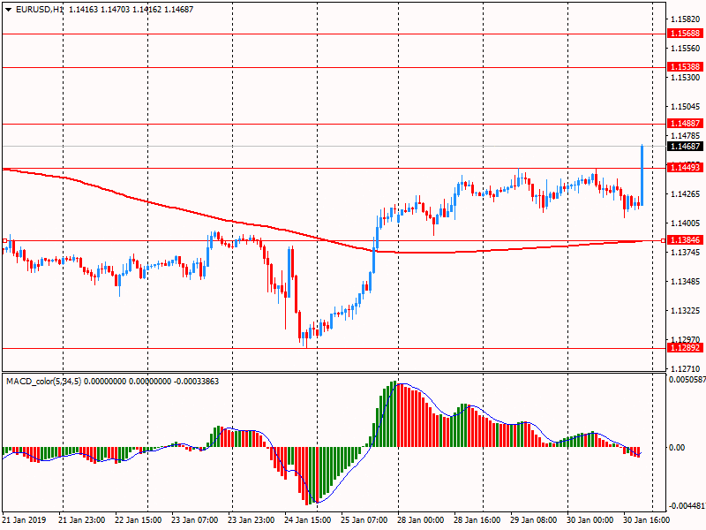Click the 1.13745 price scale value

tap(686, 253)
